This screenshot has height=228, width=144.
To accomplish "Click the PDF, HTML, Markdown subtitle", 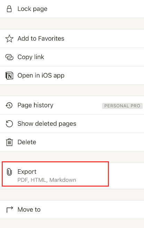I will pos(47,180).
